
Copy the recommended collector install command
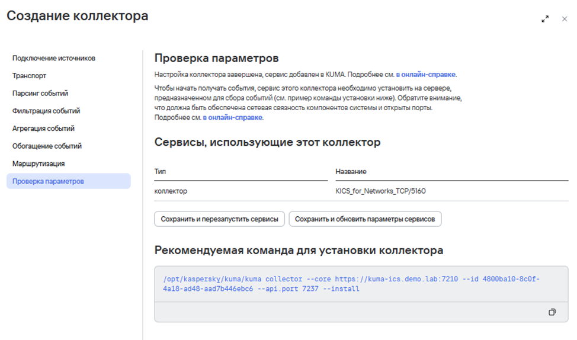[x=552, y=312]
